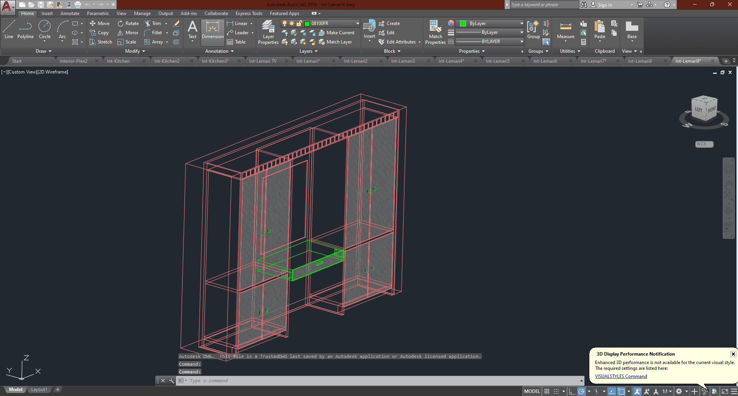Toggle ortho mode in status bar
738x396 pixels.
(572, 391)
